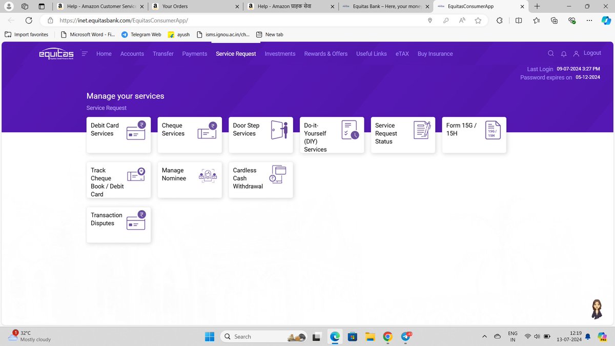Open the Debit Card Services card icon
615x346 pixels.
(136, 130)
